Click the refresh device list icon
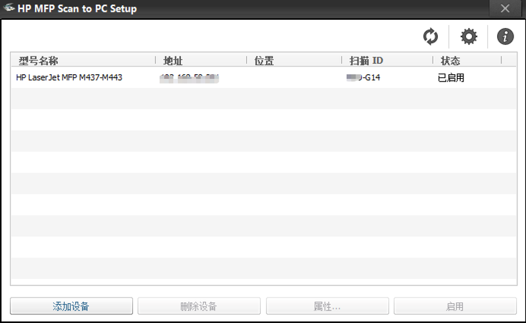Screen dimensions: 526x323 click(x=431, y=37)
